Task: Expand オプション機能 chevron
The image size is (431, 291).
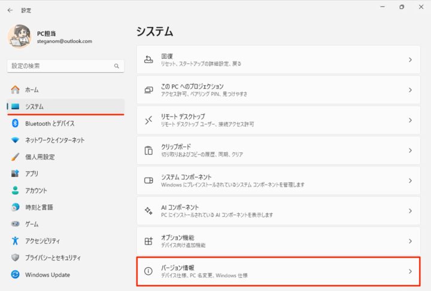Action: tap(410, 241)
